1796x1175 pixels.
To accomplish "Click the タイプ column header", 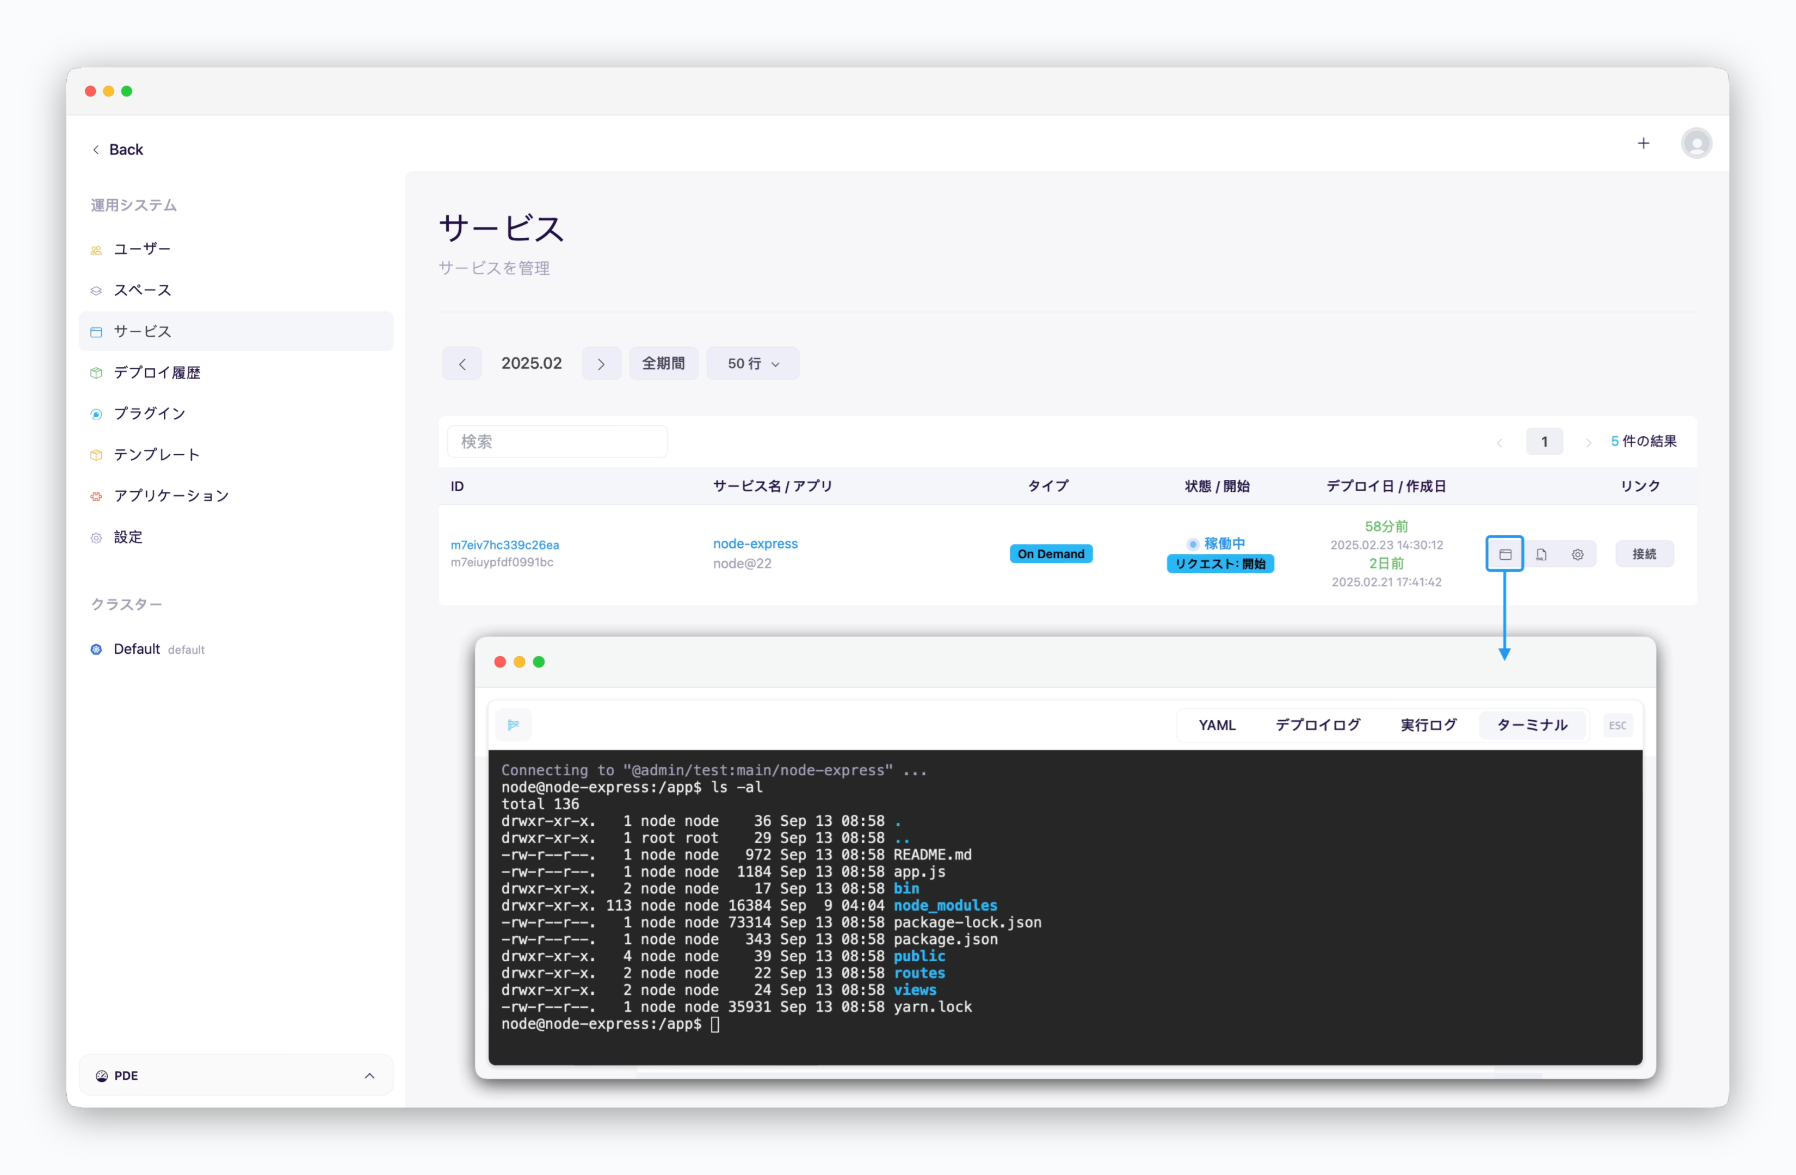I will pyautogui.click(x=1048, y=487).
